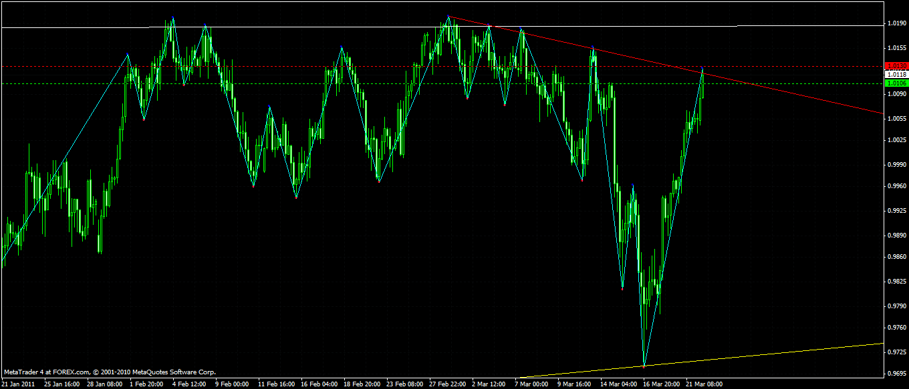
Task: Click the 0.9695 price scale label
Action: pyautogui.click(x=896, y=373)
